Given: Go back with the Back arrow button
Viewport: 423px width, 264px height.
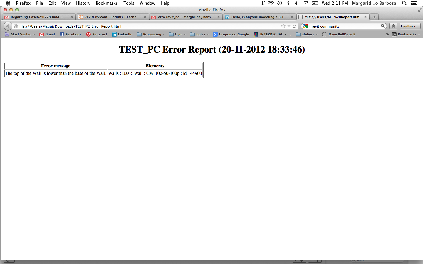Looking at the screenshot, I should pyautogui.click(x=8, y=26).
